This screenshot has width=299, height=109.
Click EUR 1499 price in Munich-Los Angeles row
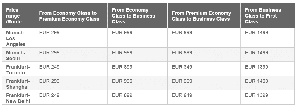point(257,33)
